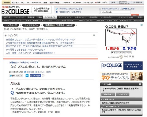Viewport: 147px width, 117px height.
Task: Open topic link 技術起点ではなく、なぜユーザー起点イノベーション
Action: pos(40,40)
